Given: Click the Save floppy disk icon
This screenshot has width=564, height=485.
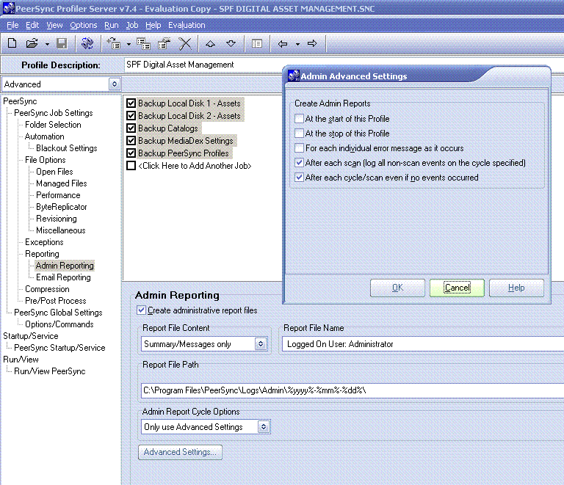Looking at the screenshot, I should [x=62, y=43].
